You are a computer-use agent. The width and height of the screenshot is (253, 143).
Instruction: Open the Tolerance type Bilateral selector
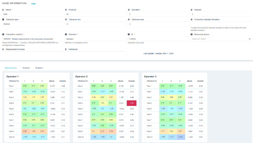click(33, 24)
